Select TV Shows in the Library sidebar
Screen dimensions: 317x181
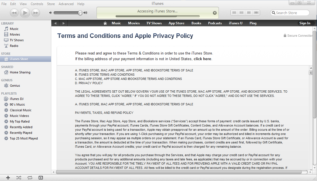click(25, 40)
